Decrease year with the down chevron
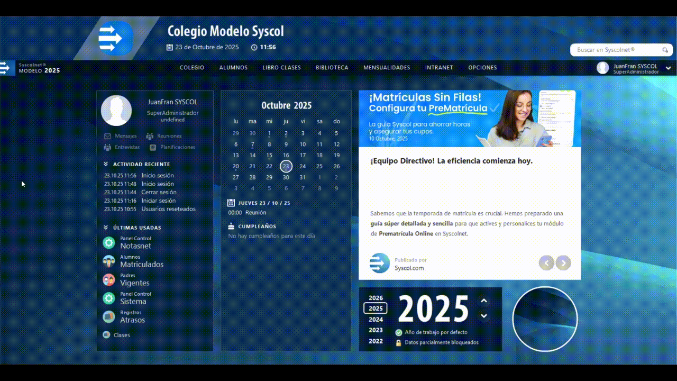This screenshot has width=677, height=381. coord(483,316)
